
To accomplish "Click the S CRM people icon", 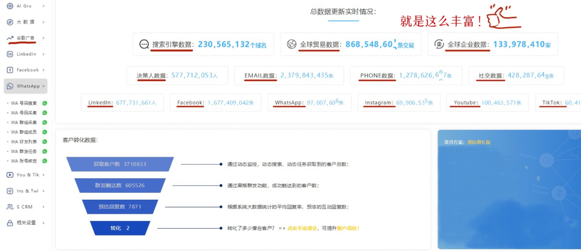I will tap(10, 207).
